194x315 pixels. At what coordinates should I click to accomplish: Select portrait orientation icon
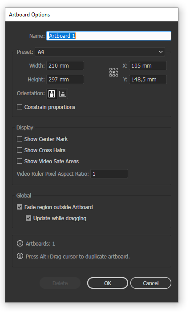tap(52, 94)
